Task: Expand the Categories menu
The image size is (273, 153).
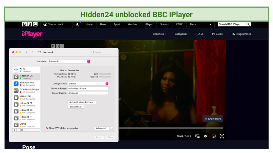Action: (x=182, y=34)
